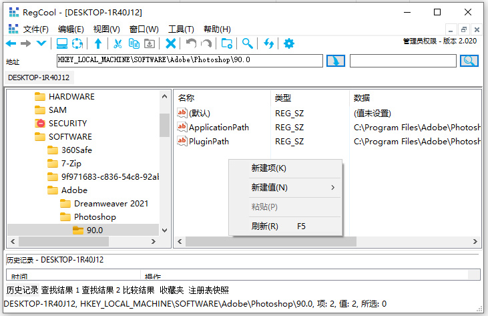Select the DESKTOP-1R40J12 tab
Screen dimensions: 488x316
coord(39,77)
